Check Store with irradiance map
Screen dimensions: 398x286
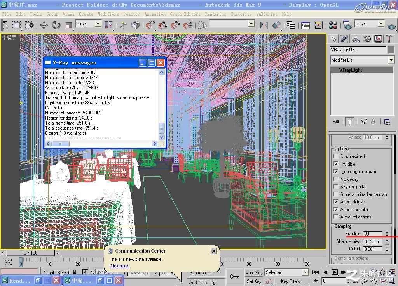coord(336,194)
